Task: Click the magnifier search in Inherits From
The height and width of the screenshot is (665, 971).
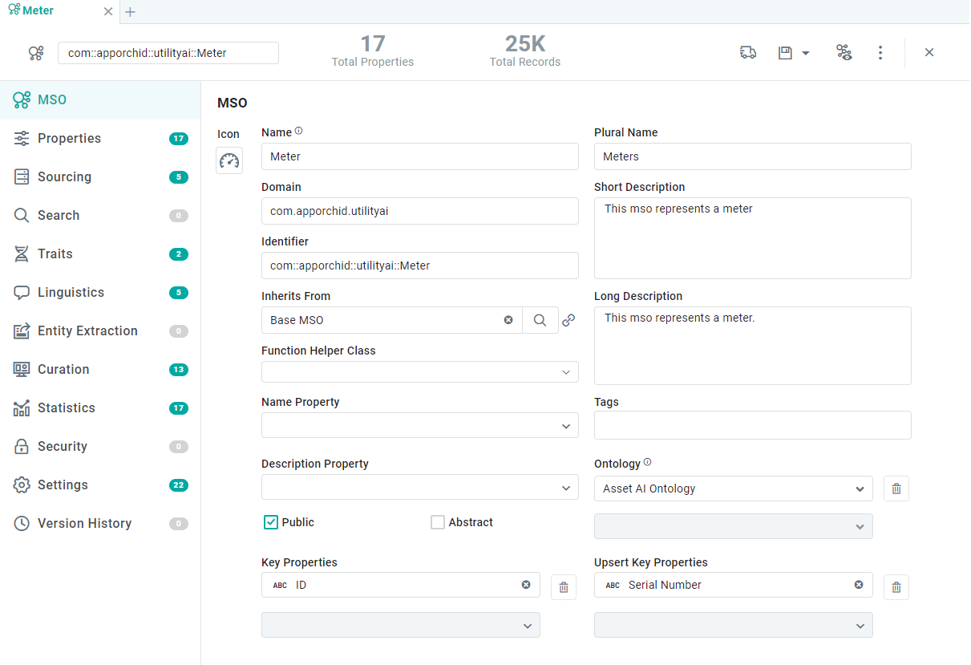Action: pyautogui.click(x=540, y=320)
